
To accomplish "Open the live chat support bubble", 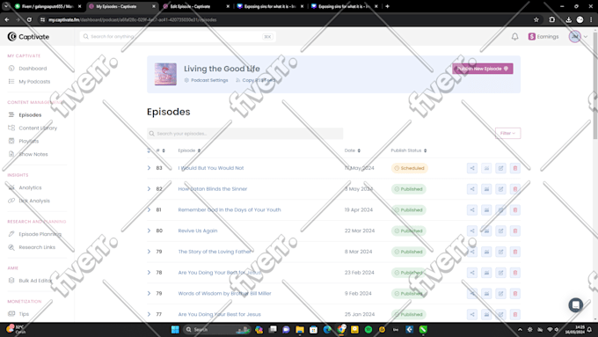I will (x=575, y=305).
